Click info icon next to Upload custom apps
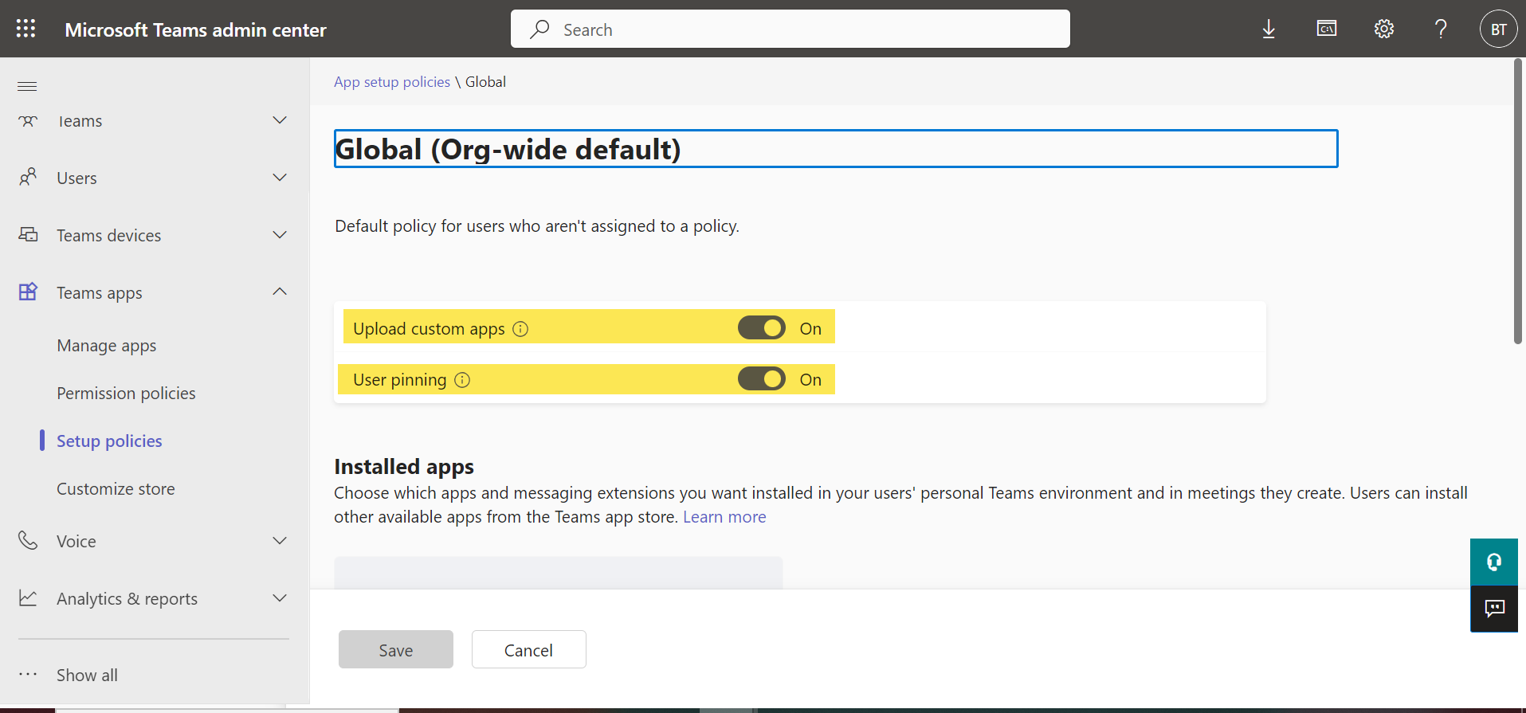 pyautogui.click(x=520, y=329)
